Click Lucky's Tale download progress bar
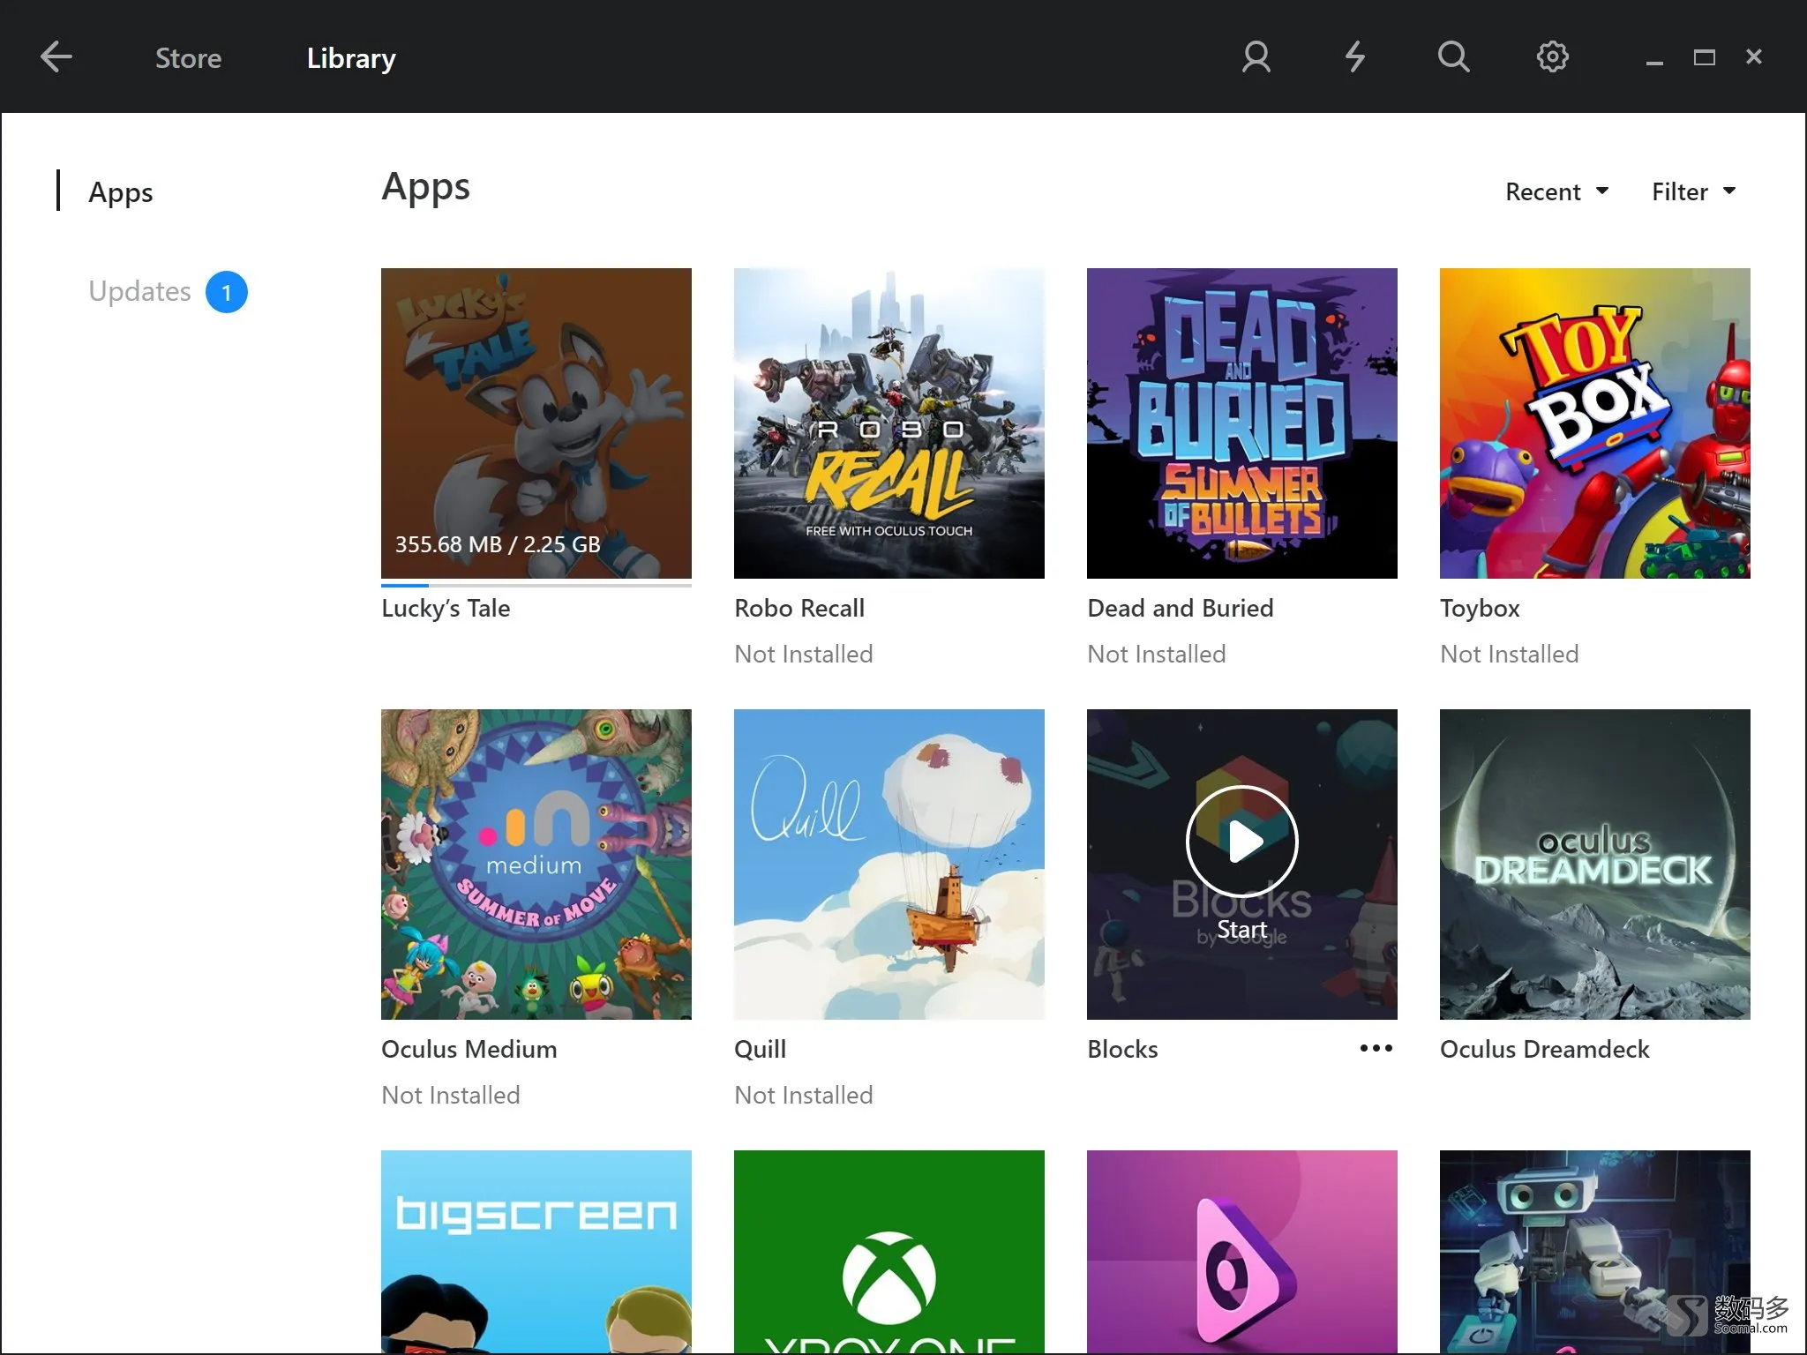This screenshot has width=1807, height=1355. [x=536, y=585]
